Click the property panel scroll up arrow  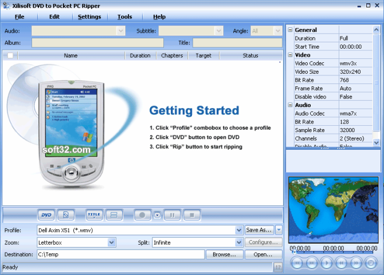point(376,30)
